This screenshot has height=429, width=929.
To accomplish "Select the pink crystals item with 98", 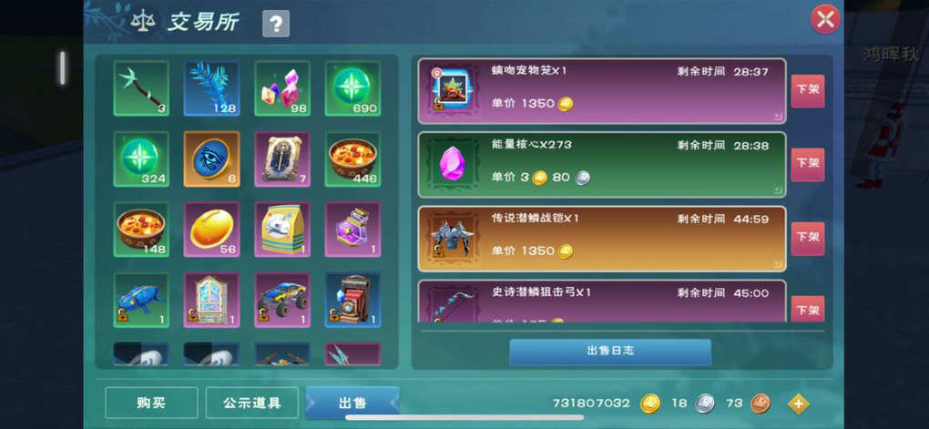I will pyautogui.click(x=282, y=88).
